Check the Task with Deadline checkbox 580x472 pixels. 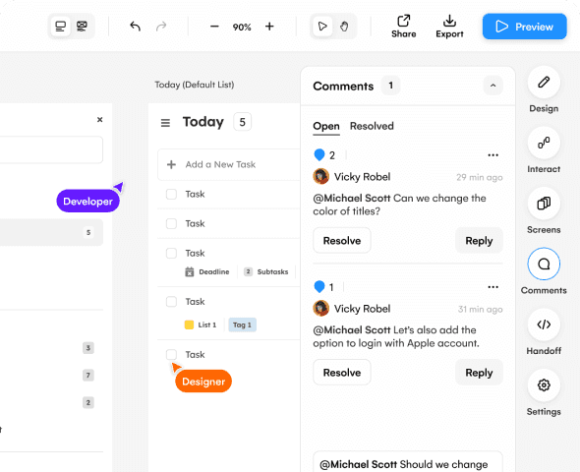171,254
